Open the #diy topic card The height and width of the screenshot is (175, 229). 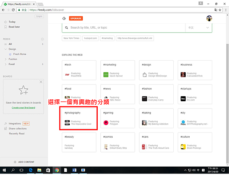pyautogui.click(x=195, y=118)
